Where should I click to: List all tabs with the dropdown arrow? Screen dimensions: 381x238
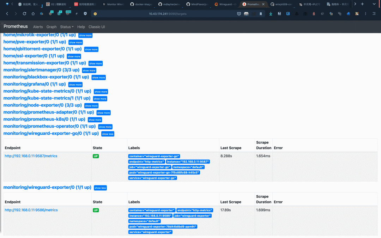click(374, 4)
